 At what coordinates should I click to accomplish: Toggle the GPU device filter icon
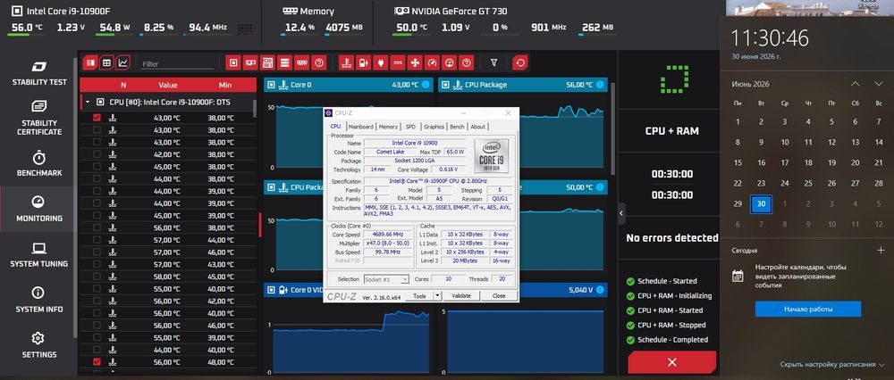(x=249, y=62)
